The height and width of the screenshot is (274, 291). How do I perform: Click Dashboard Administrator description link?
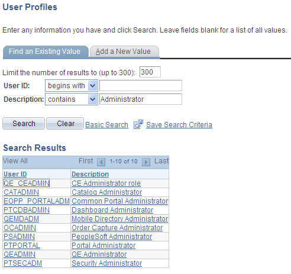pyautogui.click(x=112, y=210)
